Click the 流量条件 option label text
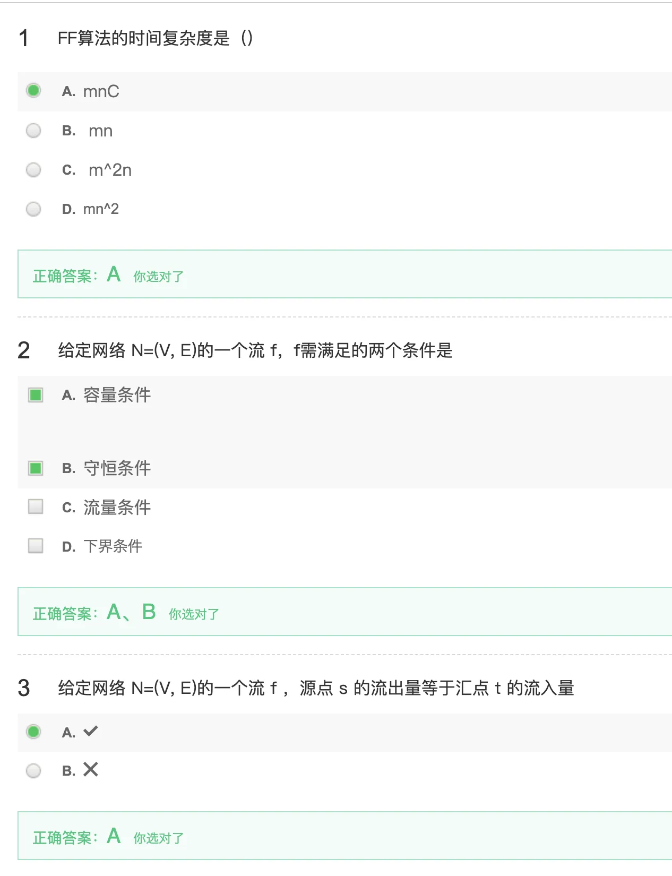672x876 pixels. [x=117, y=508]
